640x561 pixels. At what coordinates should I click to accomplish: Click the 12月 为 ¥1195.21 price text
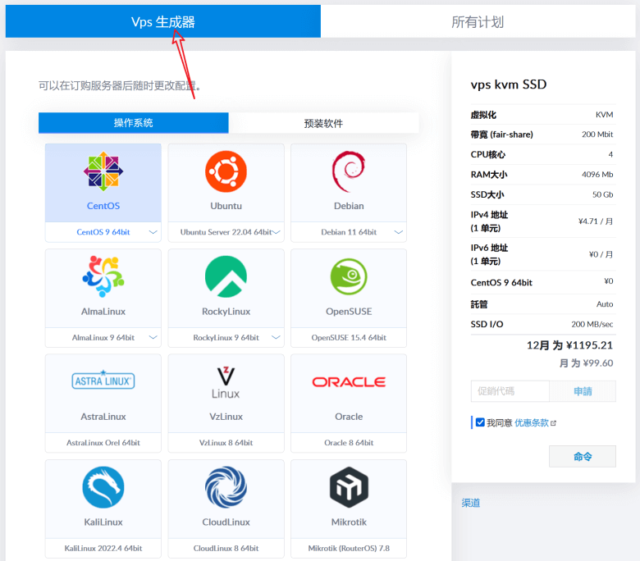[569, 345]
